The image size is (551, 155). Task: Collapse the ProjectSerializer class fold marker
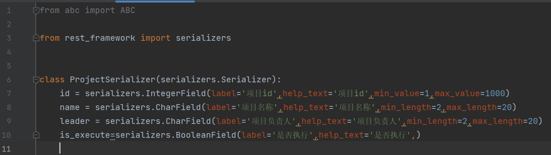(x=36, y=79)
